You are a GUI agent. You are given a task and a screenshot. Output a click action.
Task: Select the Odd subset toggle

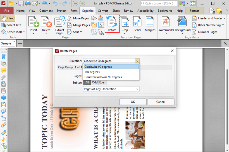pos(95,82)
